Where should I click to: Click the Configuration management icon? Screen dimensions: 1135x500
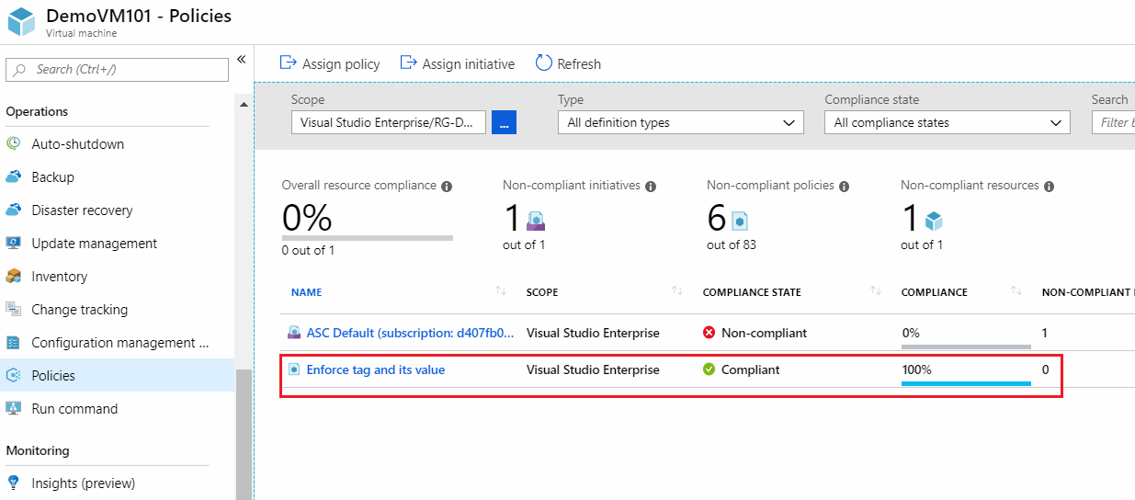click(x=14, y=342)
